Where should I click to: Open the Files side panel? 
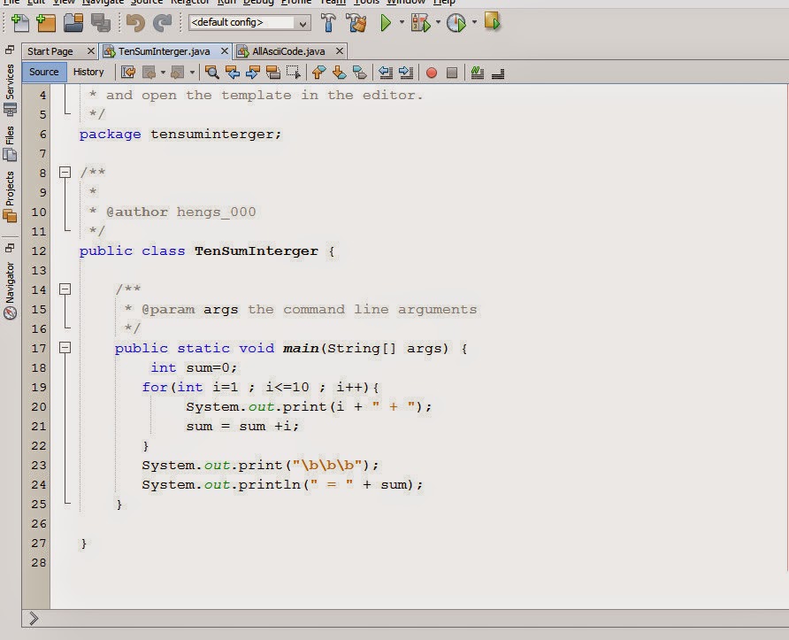[10, 143]
